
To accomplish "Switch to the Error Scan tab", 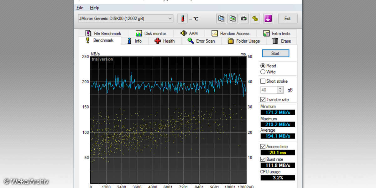I will coord(201,41).
